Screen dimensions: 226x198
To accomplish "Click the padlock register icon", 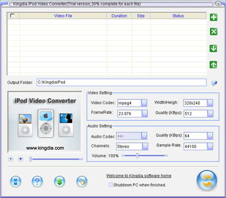I will [81, 182].
